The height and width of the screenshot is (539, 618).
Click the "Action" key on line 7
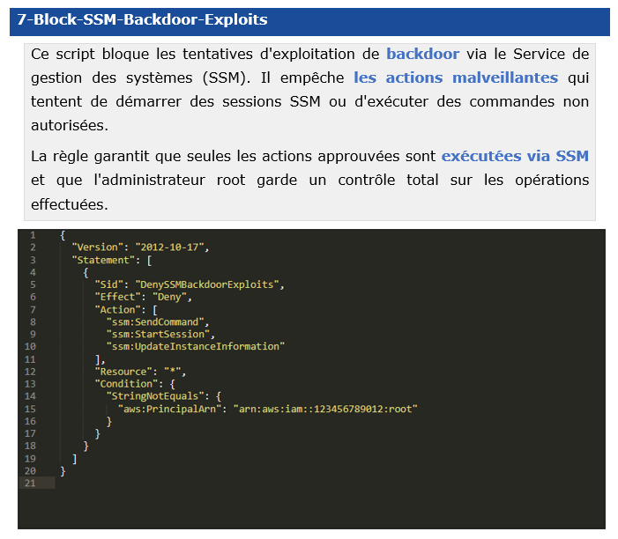tap(117, 310)
